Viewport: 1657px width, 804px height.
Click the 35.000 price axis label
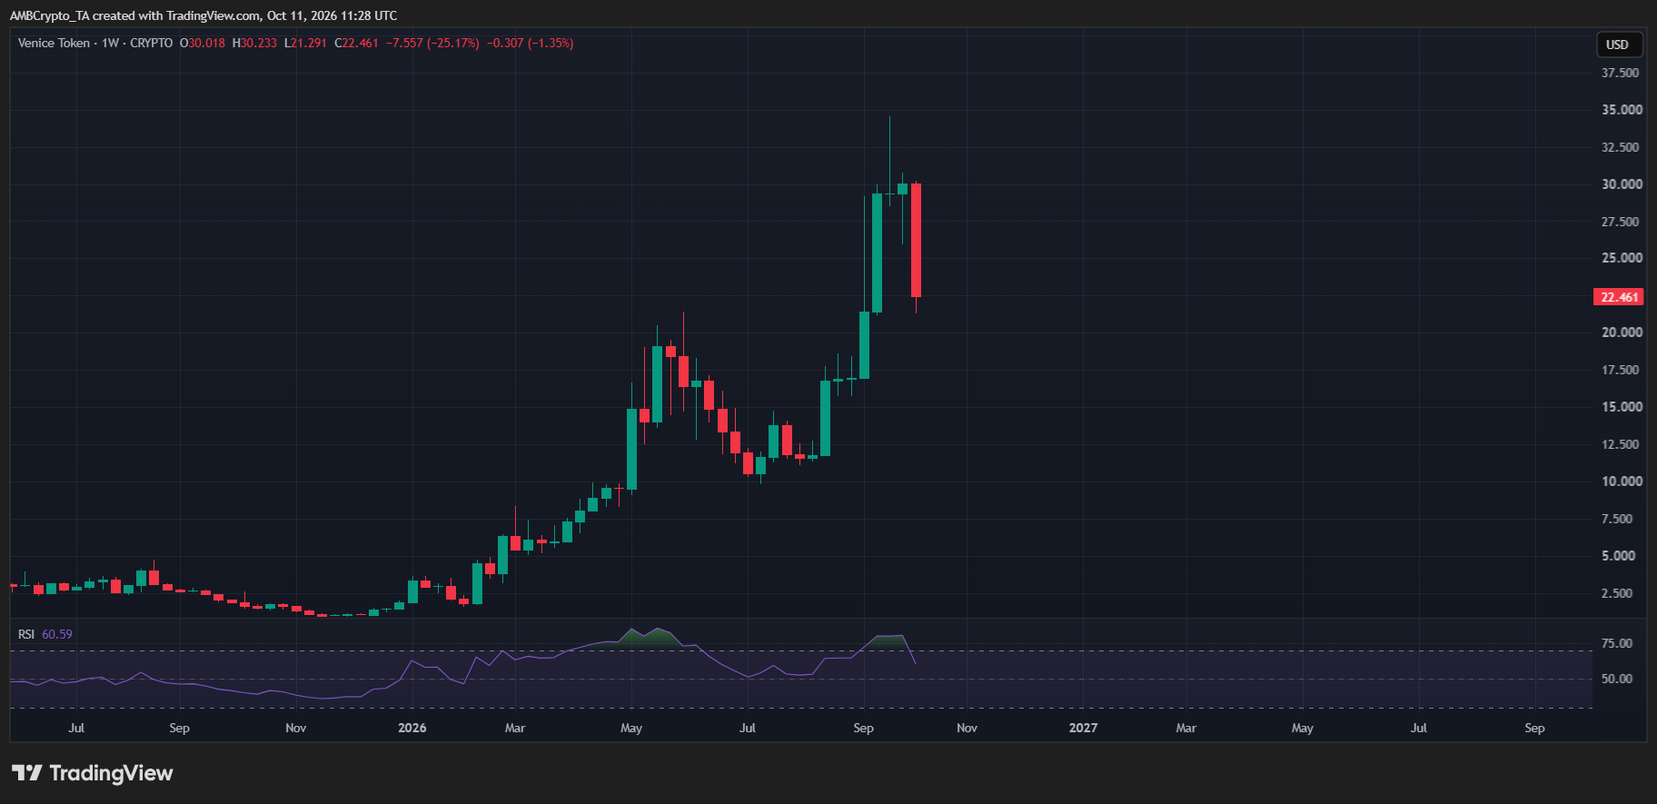(x=1622, y=110)
